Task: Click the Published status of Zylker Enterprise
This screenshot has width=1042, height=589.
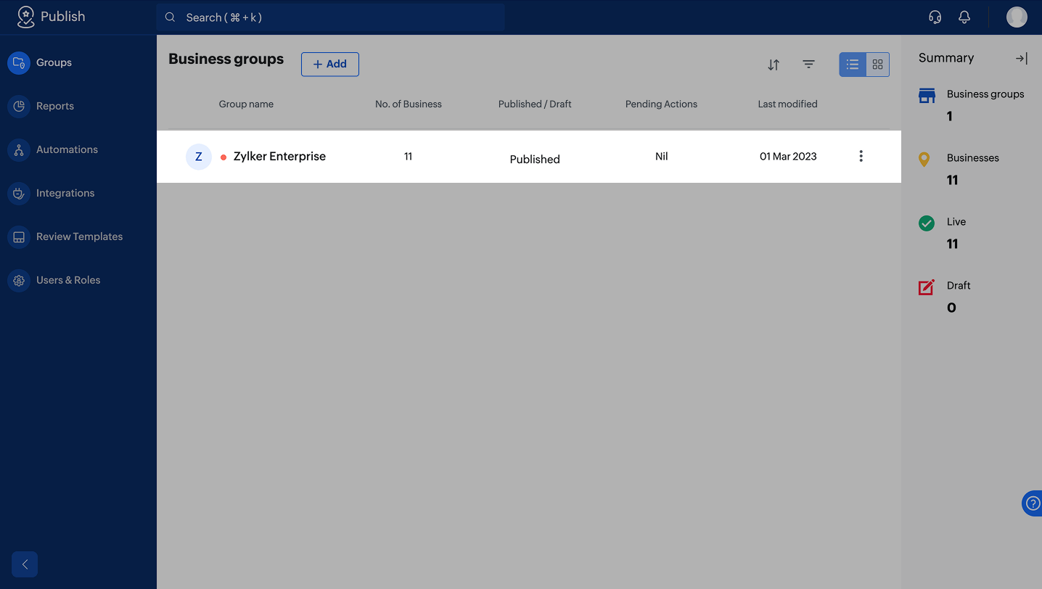Action: 535,160
